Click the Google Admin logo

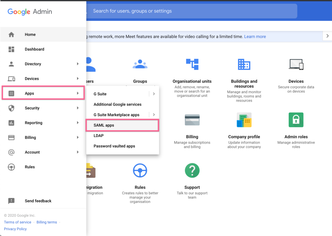click(30, 12)
